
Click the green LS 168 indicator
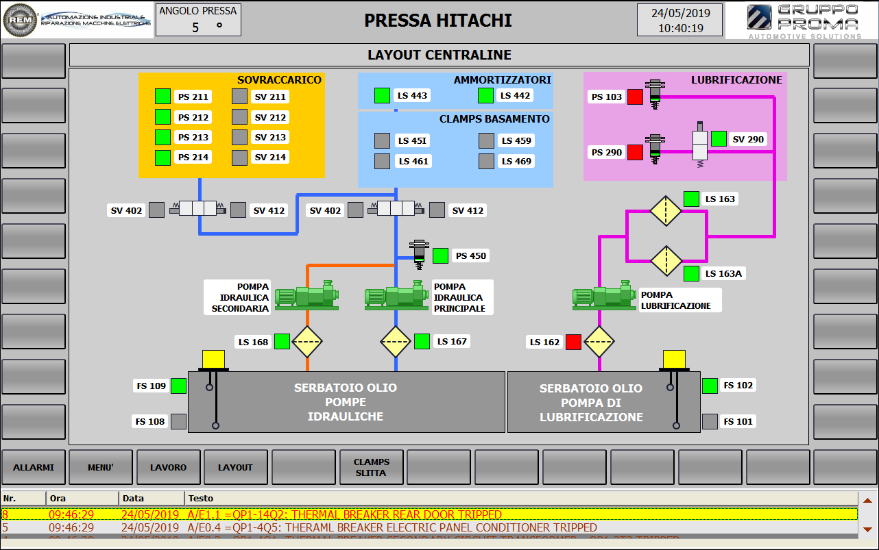282,341
